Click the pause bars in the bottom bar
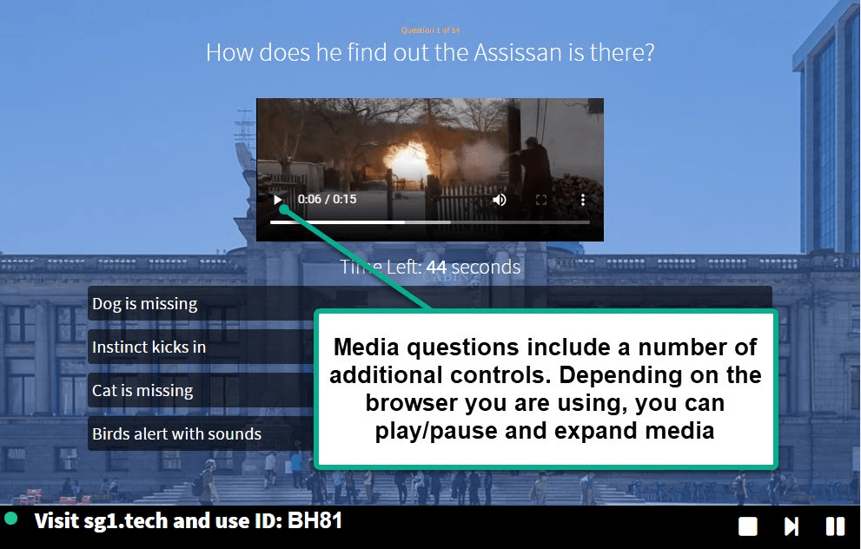The image size is (861, 549). (834, 526)
